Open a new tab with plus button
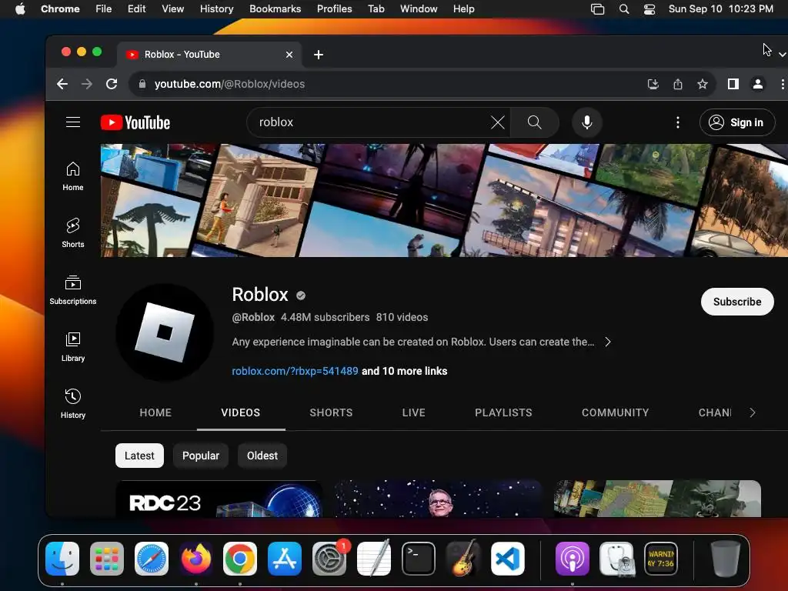 (318, 55)
